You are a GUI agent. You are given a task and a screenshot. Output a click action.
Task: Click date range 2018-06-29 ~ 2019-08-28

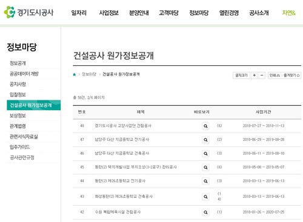[264, 140]
